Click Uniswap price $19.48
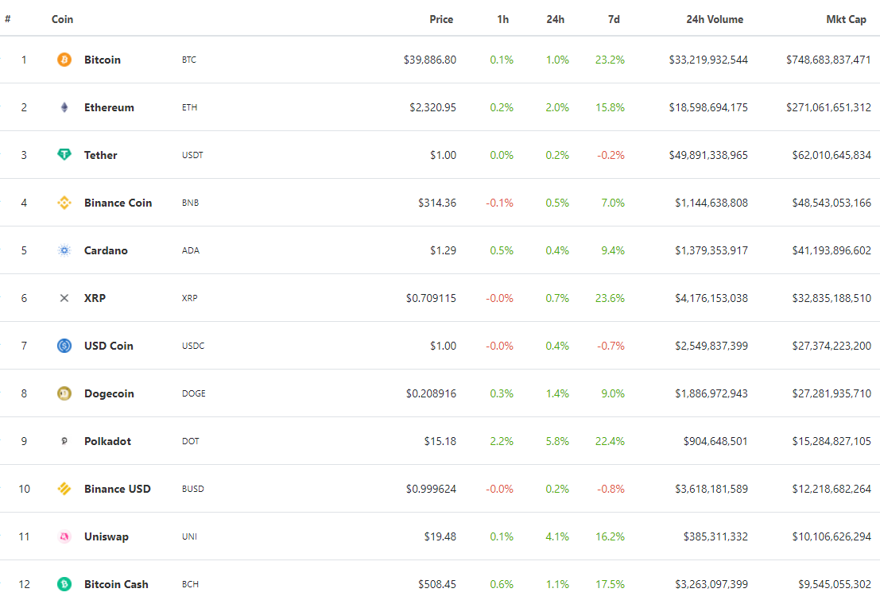The height and width of the screenshot is (604, 880). (x=440, y=536)
